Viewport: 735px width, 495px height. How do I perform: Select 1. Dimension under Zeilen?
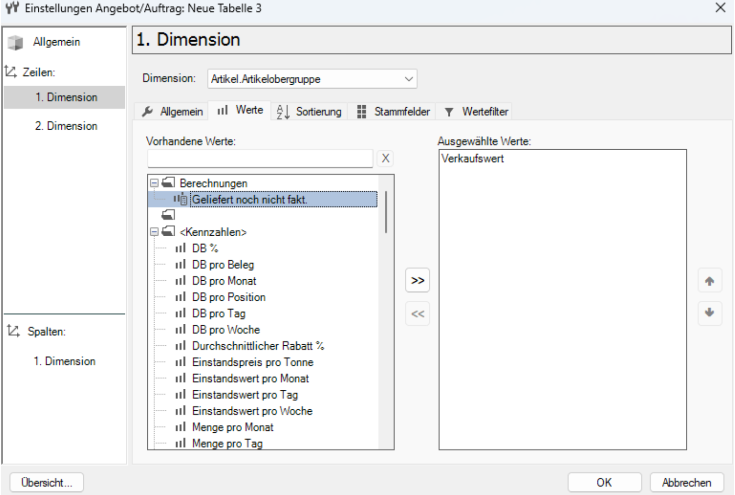click(x=65, y=97)
